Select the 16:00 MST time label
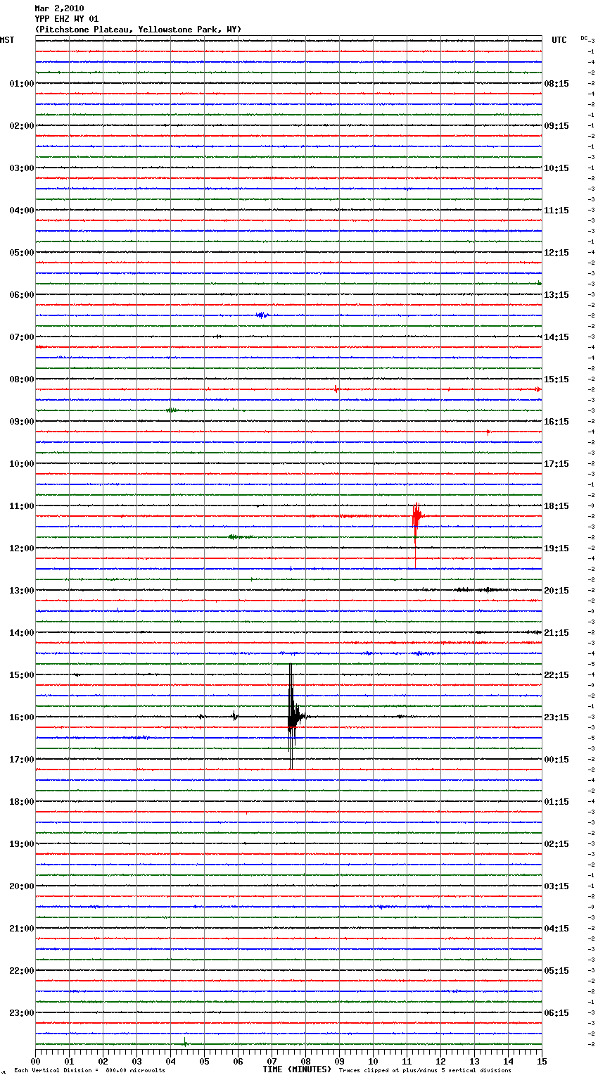This screenshot has height=1080, width=598. point(22,717)
